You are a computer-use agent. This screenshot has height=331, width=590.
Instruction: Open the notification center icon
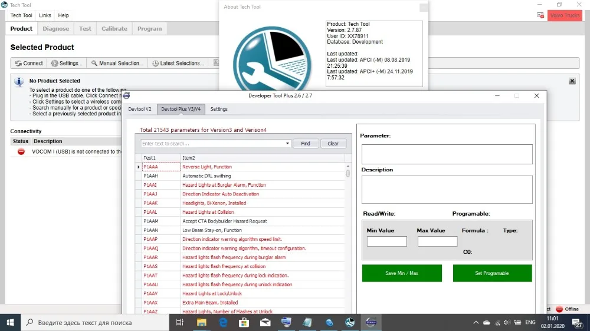pyautogui.click(x=577, y=322)
